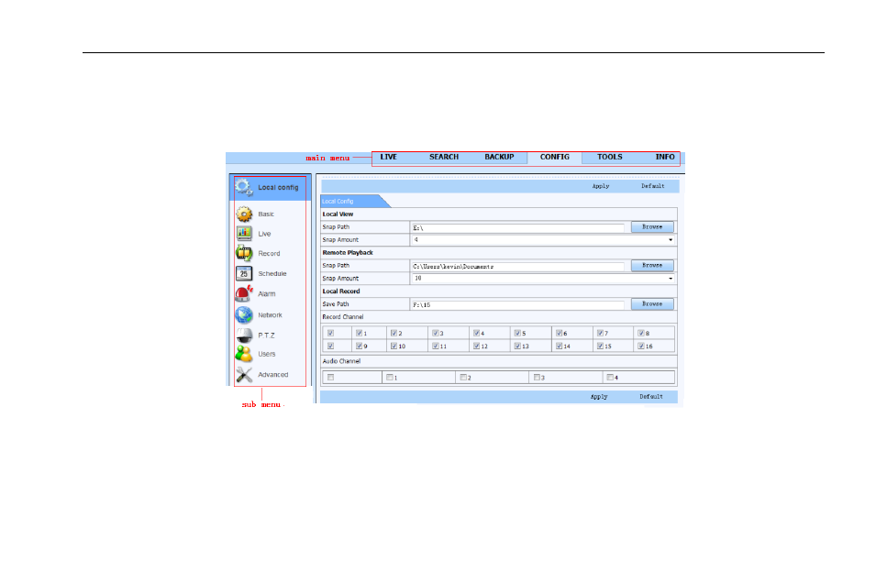Toggle record channel 5 checkbox
This screenshot has width=876, height=583.
pyautogui.click(x=517, y=333)
